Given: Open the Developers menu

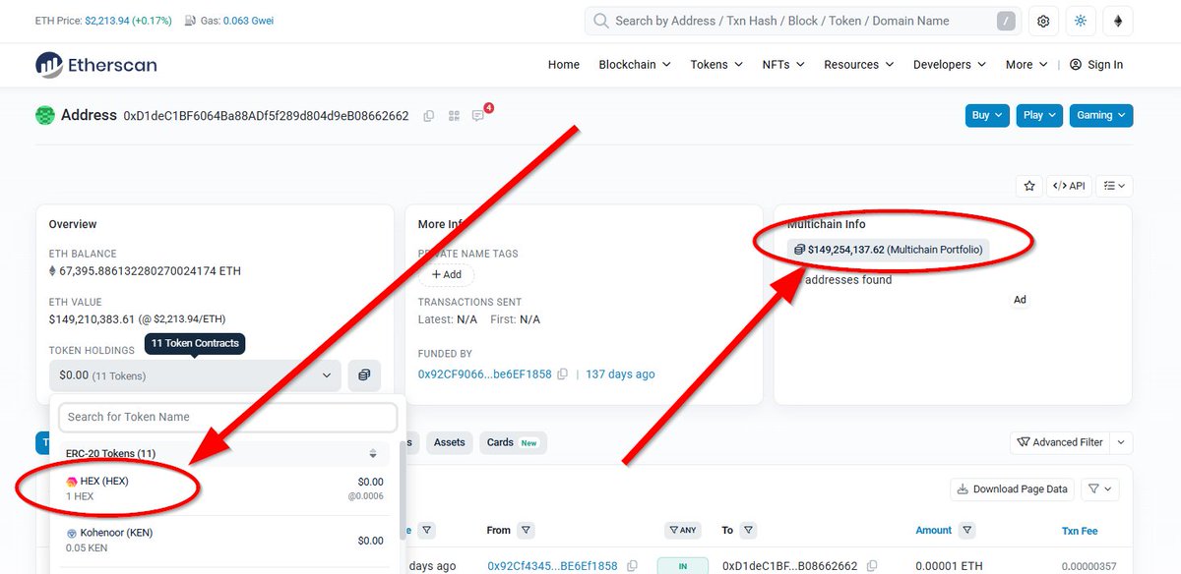Looking at the screenshot, I should click(950, 65).
